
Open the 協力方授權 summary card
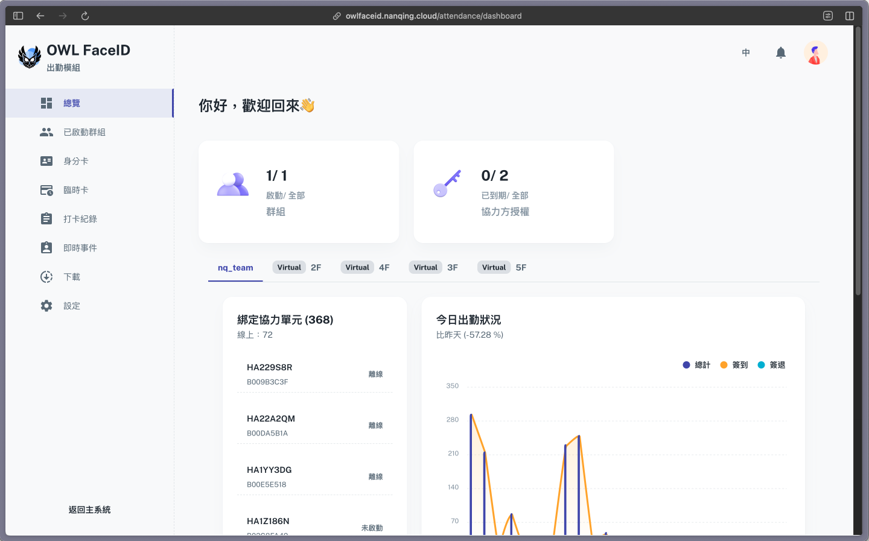point(514,192)
